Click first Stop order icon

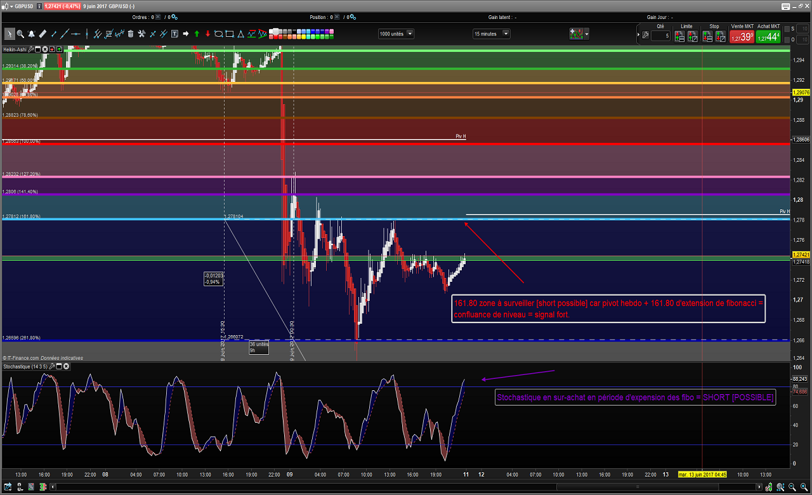click(707, 36)
